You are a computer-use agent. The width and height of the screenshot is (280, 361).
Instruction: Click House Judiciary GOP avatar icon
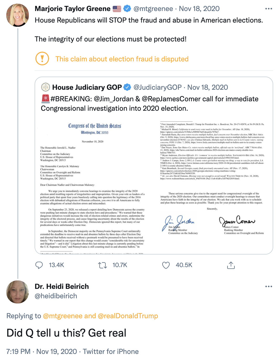46,87
